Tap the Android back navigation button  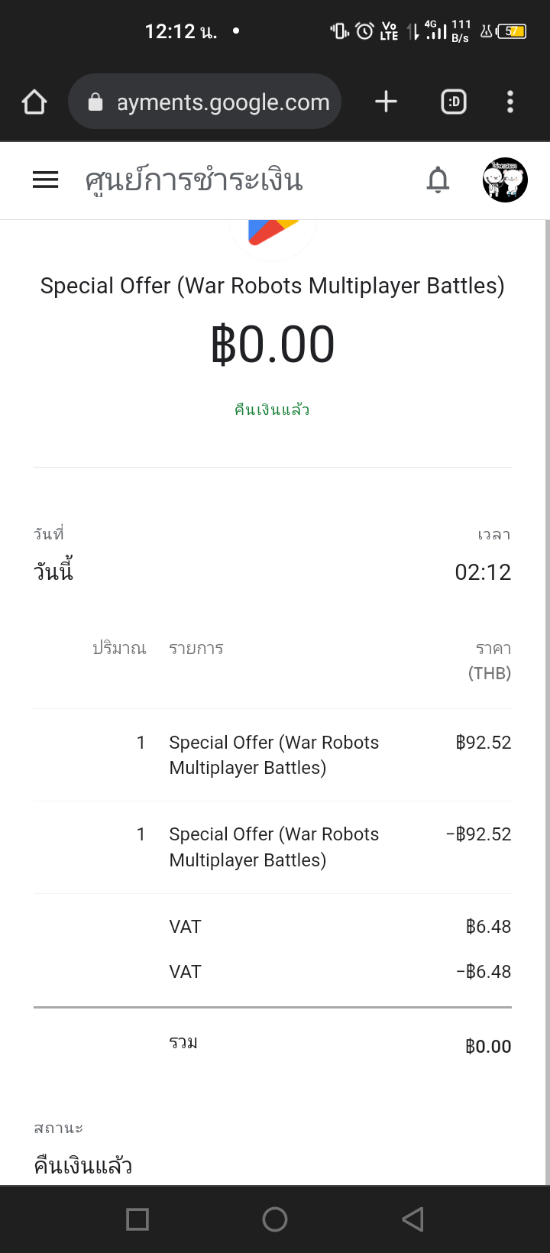(x=412, y=1219)
